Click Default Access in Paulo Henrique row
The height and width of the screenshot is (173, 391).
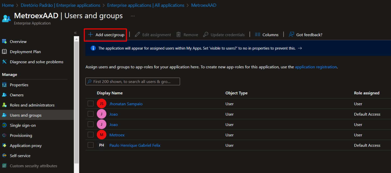367,145
